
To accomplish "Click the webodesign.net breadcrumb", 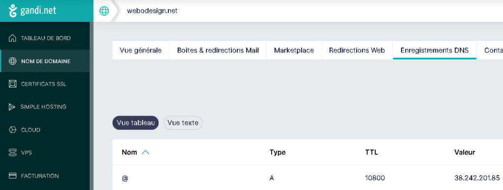I will click(152, 11).
